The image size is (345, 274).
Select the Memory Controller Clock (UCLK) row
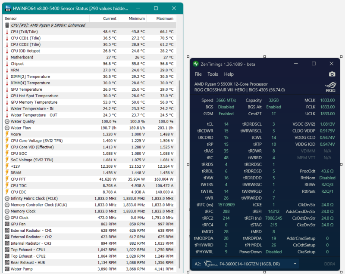pyautogui.click(x=90, y=205)
